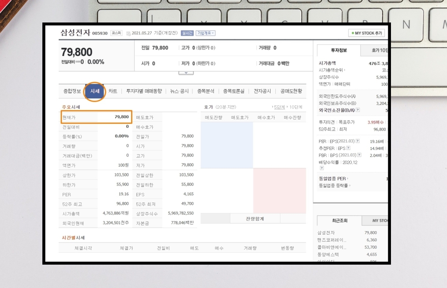Open the 시가총액순위 link
Viewport: 447px width, 288px height.
click(x=331, y=70)
